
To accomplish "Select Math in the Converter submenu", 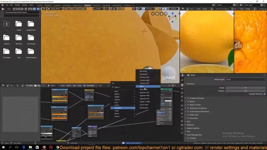I will 148,86.
